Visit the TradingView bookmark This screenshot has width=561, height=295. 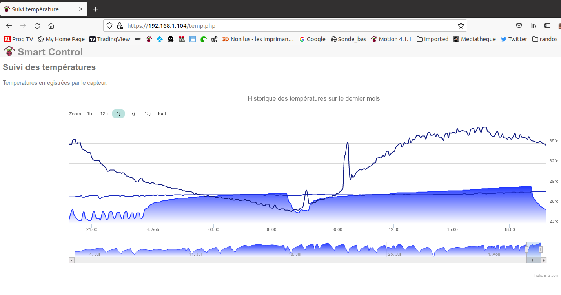109,39
